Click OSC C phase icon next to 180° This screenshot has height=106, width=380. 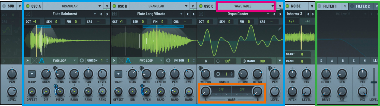point(218,61)
